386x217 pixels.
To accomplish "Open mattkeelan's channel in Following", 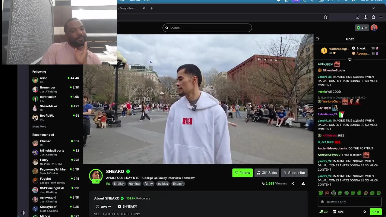I will pyautogui.click(x=56, y=99).
